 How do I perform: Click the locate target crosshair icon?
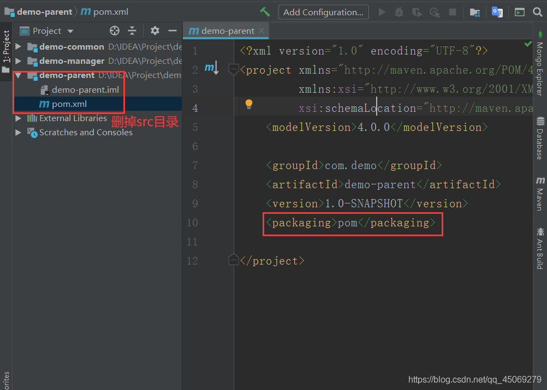tap(114, 31)
